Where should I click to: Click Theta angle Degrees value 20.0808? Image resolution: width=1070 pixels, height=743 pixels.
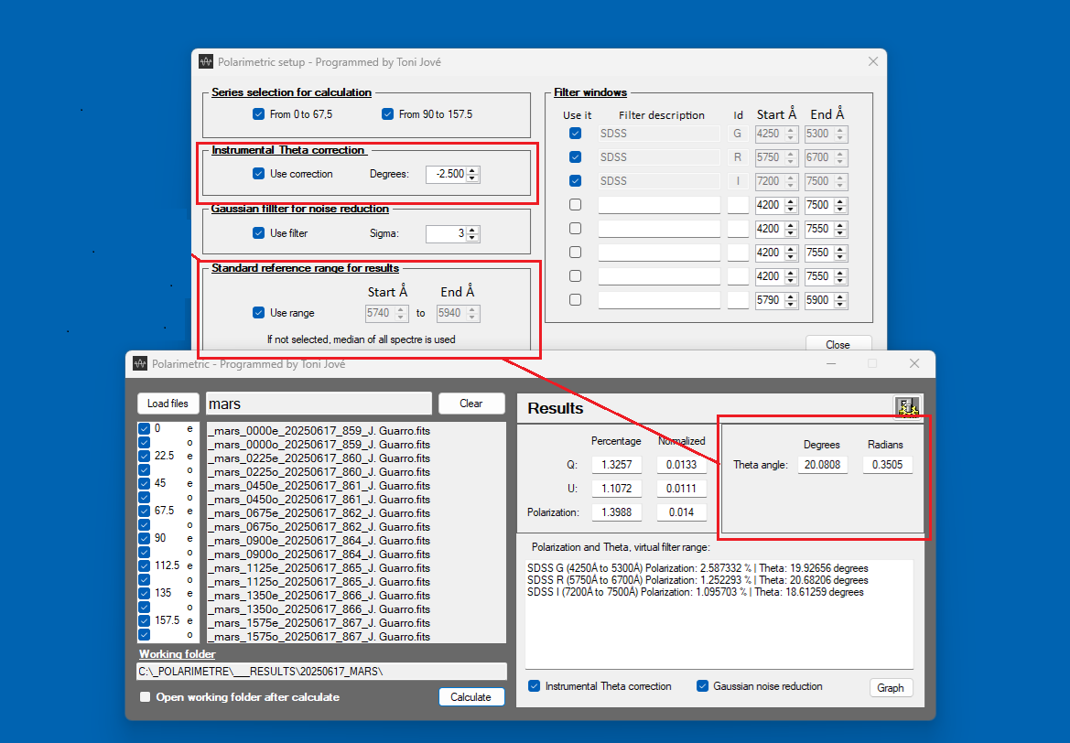822,465
